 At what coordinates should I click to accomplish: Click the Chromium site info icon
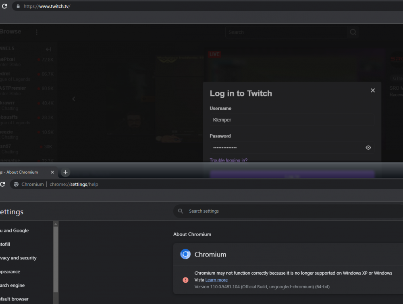point(17,184)
